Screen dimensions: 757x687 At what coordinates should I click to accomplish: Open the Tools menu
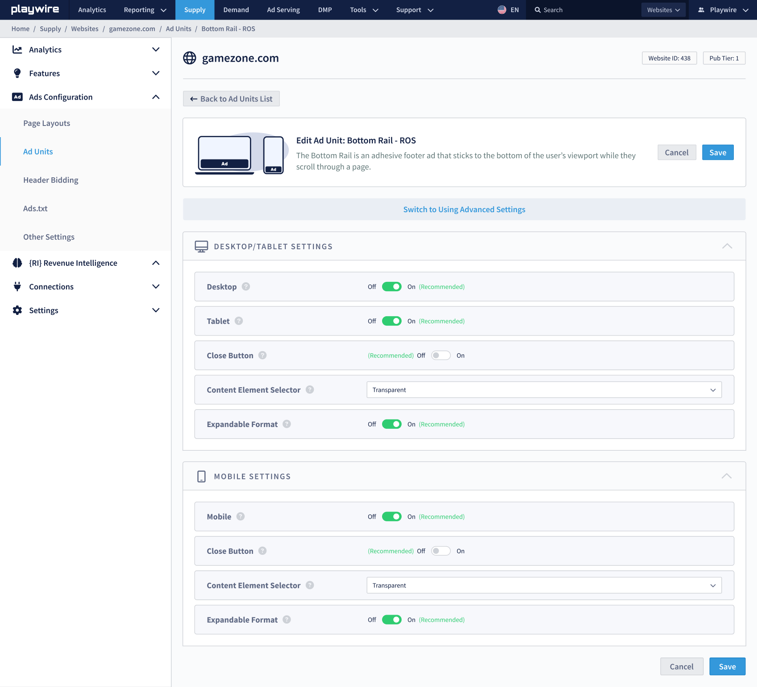(364, 10)
